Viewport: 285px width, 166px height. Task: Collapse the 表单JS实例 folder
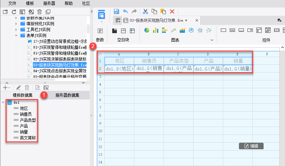point(16,35)
